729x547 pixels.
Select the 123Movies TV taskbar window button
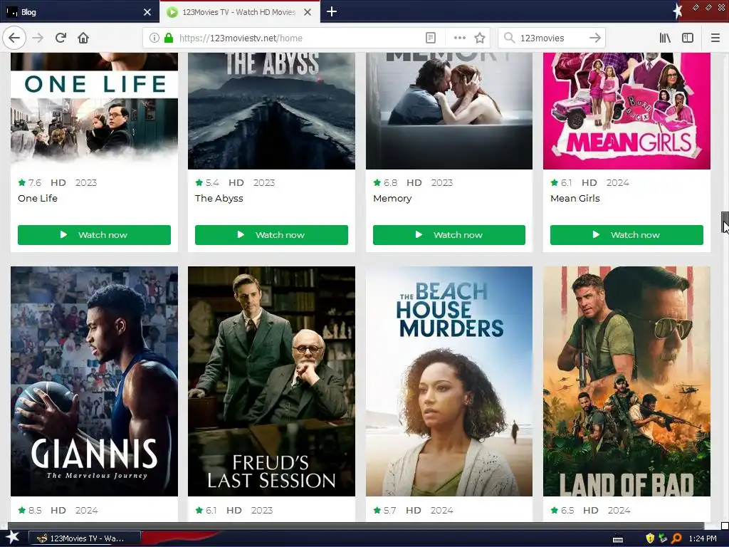click(x=85, y=538)
